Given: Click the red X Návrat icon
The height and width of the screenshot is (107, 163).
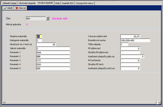Looking at the screenshot, I should (17, 8).
